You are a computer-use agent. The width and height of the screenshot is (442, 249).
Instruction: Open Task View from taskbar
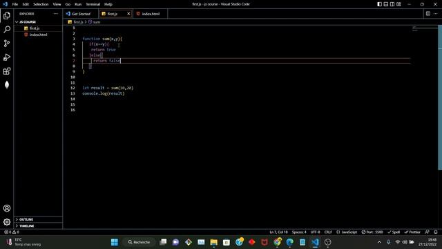point(163,242)
